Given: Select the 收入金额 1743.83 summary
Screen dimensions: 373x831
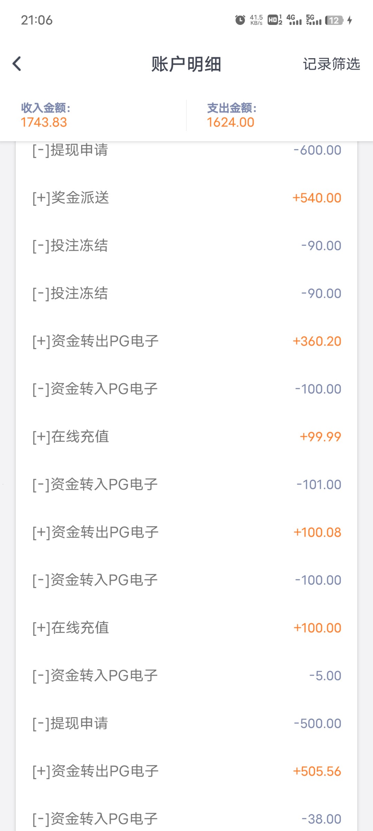Looking at the screenshot, I should click(x=46, y=115).
